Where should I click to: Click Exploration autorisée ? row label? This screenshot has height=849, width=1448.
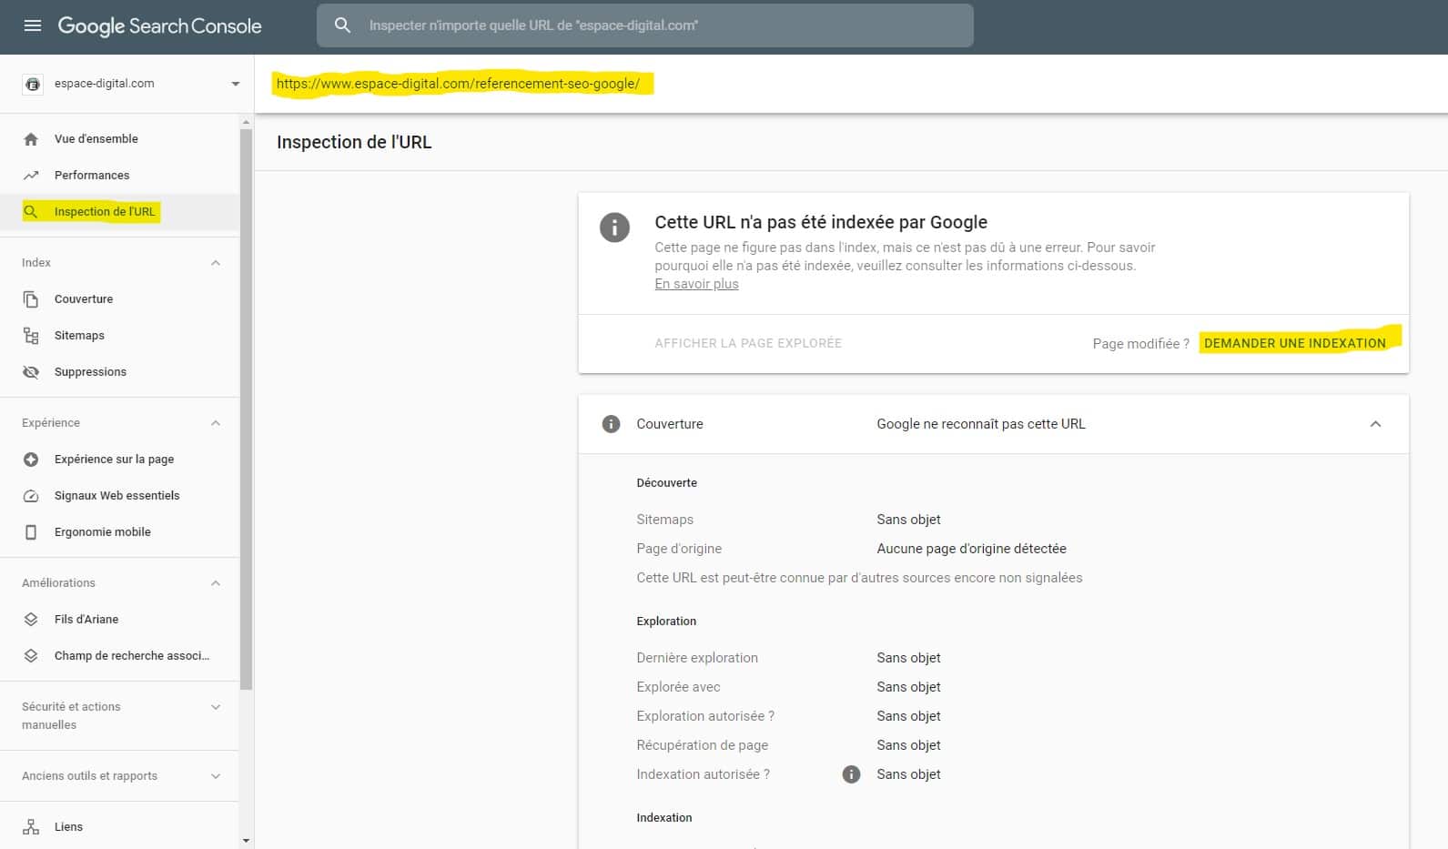tap(705, 716)
